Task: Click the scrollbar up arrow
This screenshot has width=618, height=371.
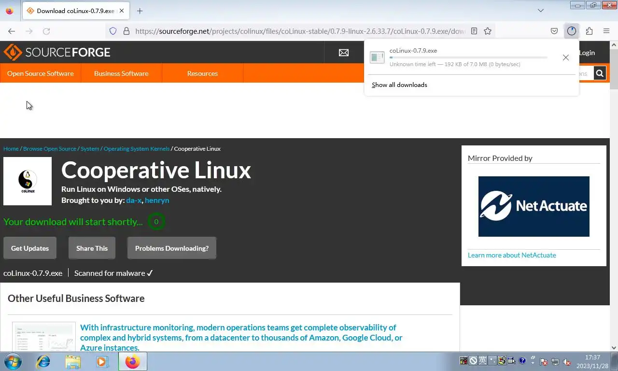Action: (614, 45)
